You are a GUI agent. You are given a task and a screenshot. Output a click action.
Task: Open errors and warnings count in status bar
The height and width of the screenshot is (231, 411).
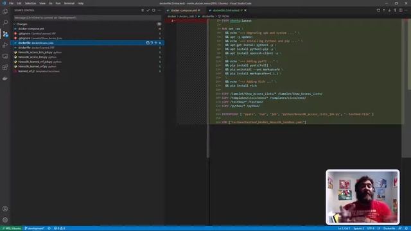click(x=60, y=228)
